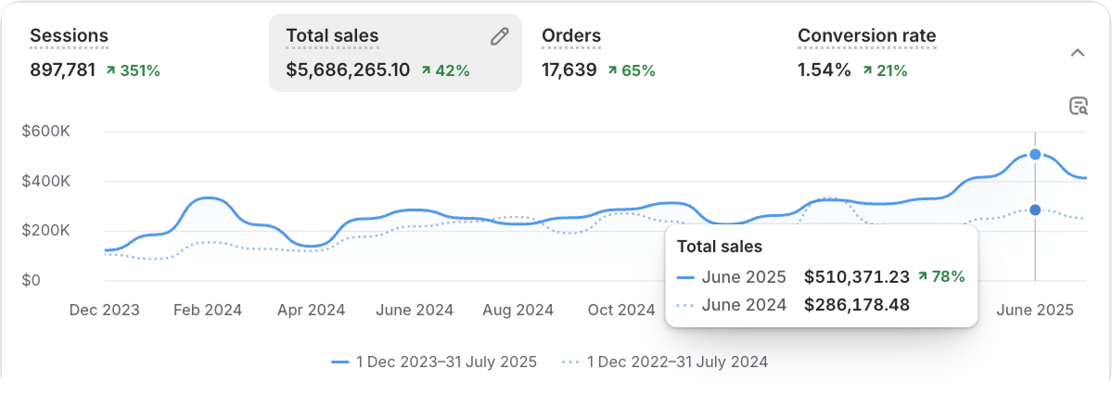Switch to the Orders metric
This screenshot has height=394, width=1112.
571,36
